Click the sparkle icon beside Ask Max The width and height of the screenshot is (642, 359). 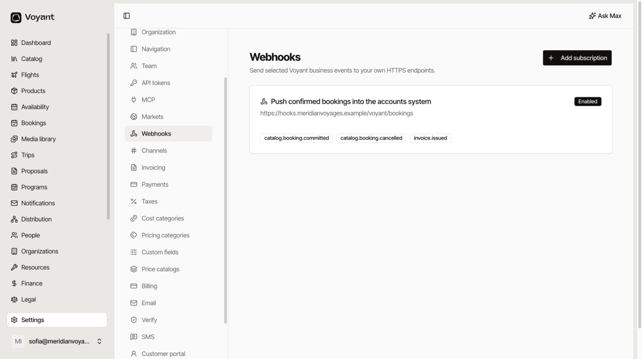click(592, 16)
